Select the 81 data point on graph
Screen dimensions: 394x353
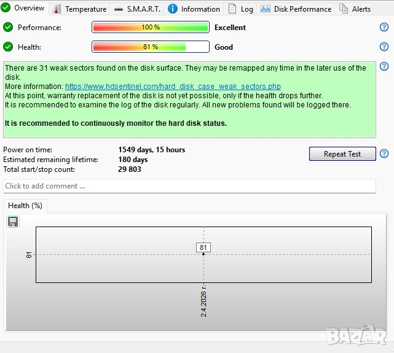203,254
